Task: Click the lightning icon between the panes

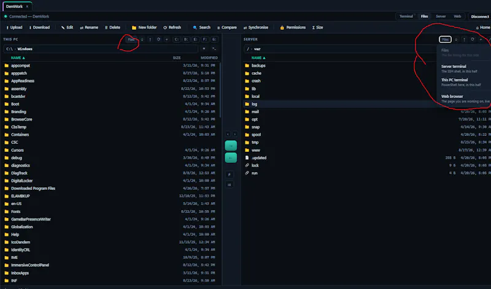Action: 230,175
